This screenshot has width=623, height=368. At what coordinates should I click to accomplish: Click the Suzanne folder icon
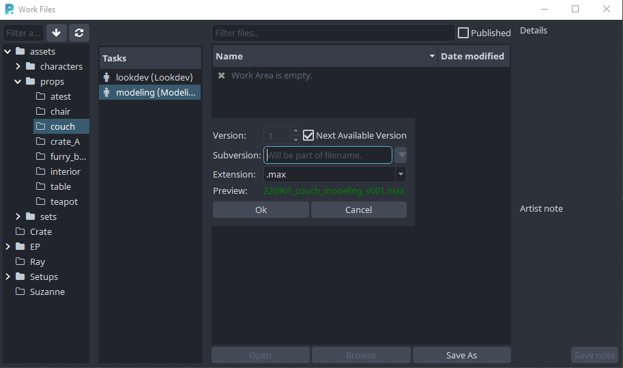coord(20,292)
